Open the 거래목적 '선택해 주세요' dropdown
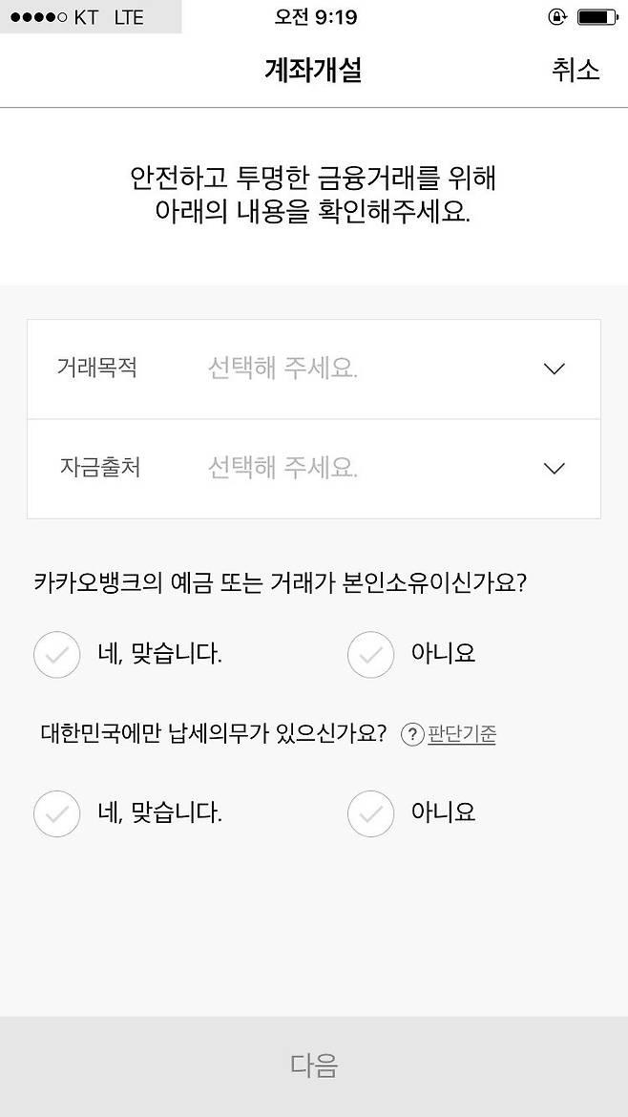 tap(283, 369)
